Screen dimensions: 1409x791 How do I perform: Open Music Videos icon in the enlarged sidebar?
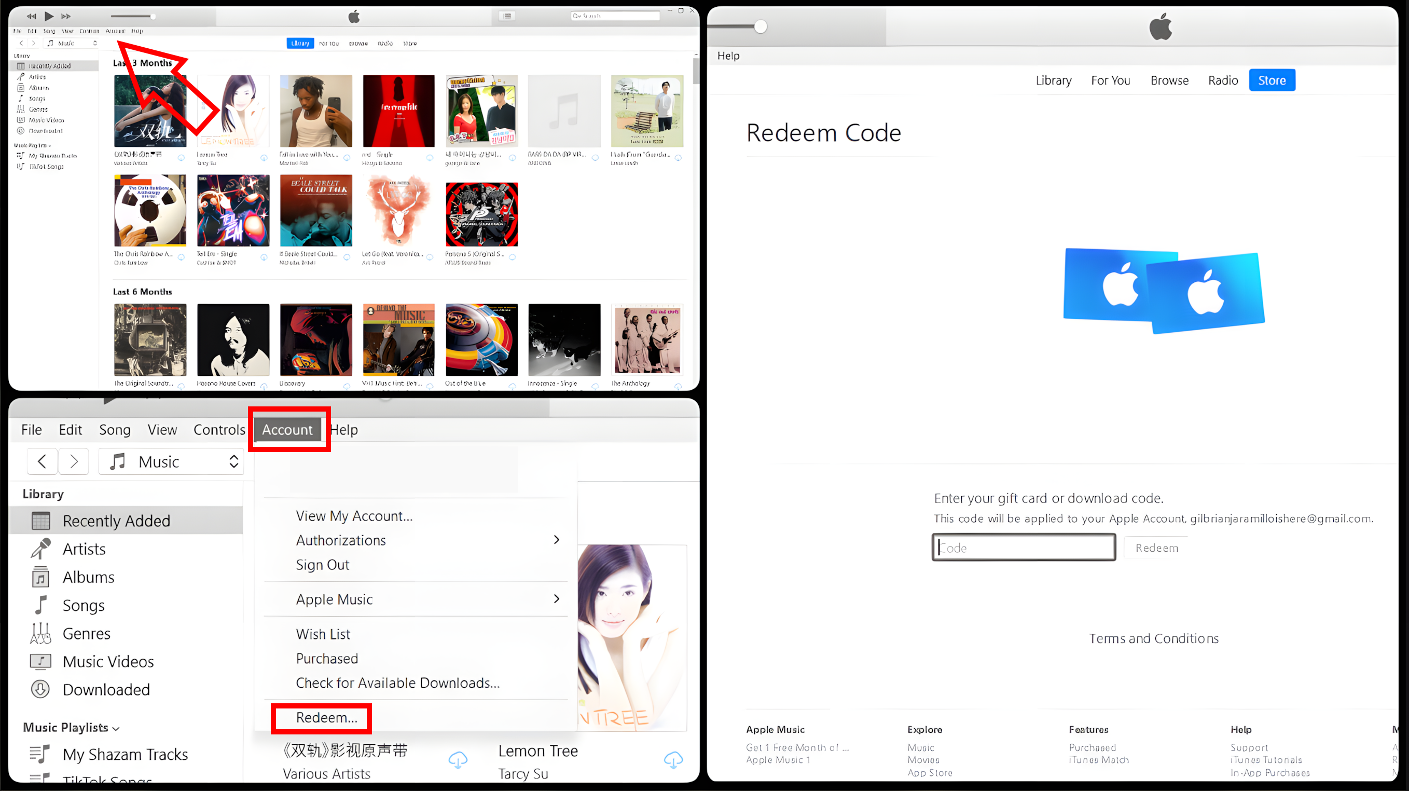[40, 661]
